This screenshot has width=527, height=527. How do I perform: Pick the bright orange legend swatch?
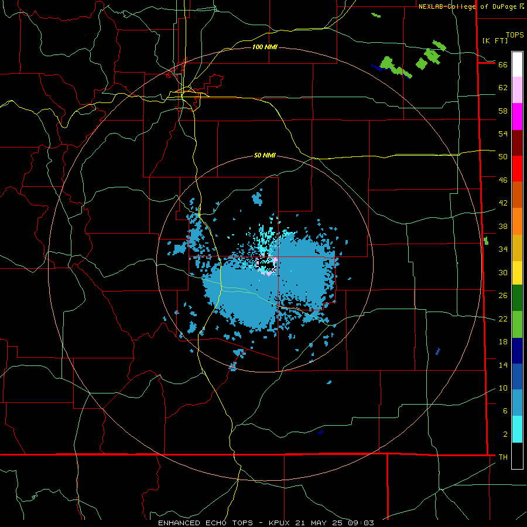click(x=517, y=221)
